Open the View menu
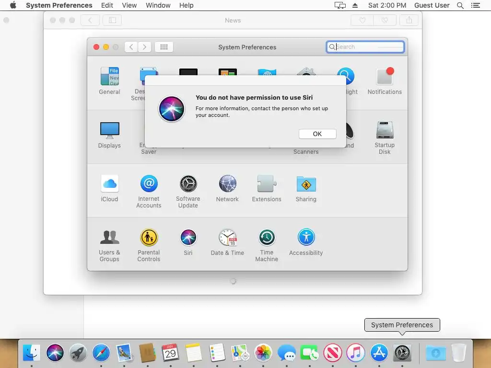 pos(129,5)
